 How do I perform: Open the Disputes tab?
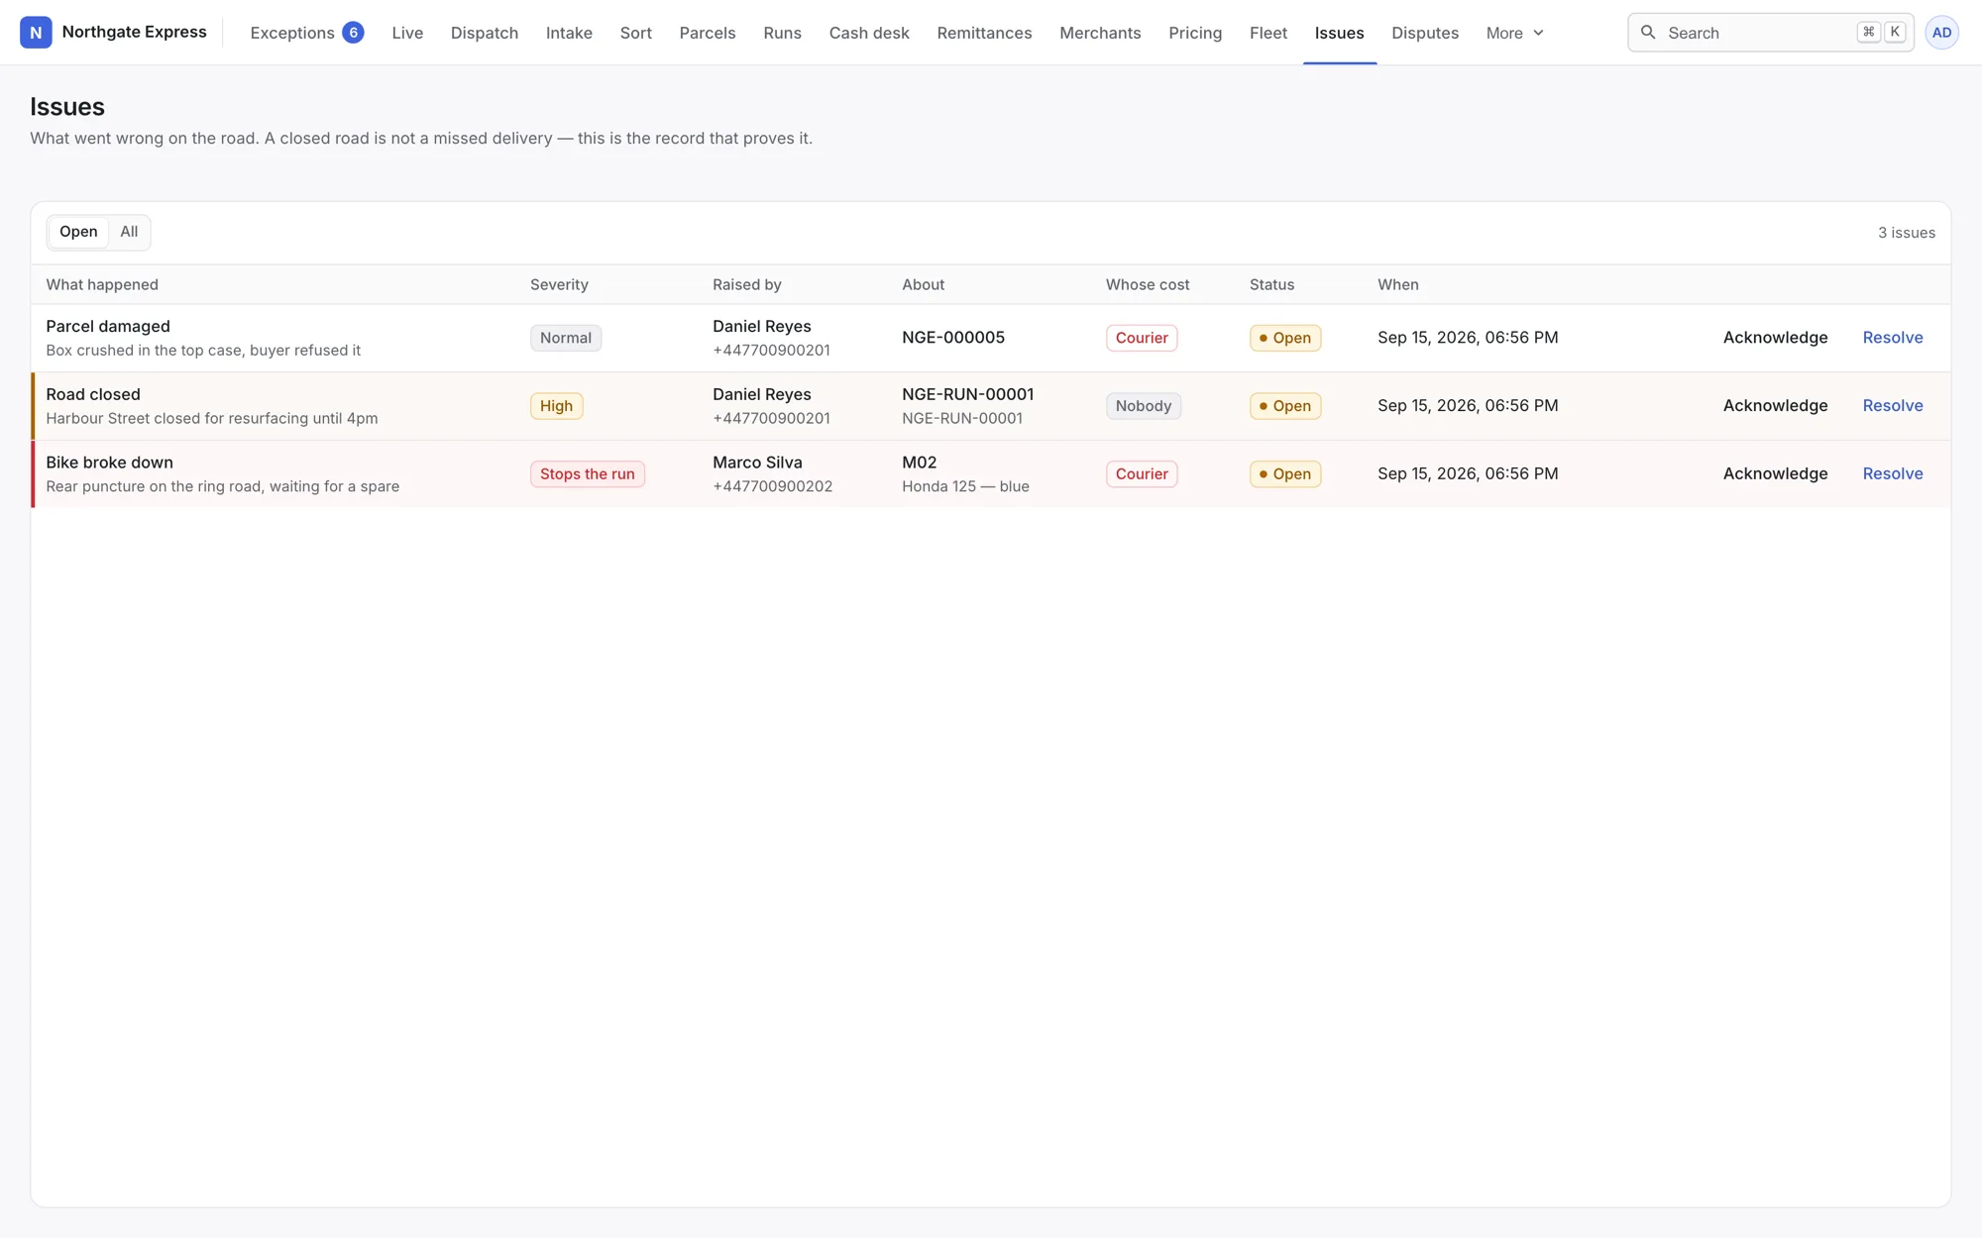[1425, 33]
